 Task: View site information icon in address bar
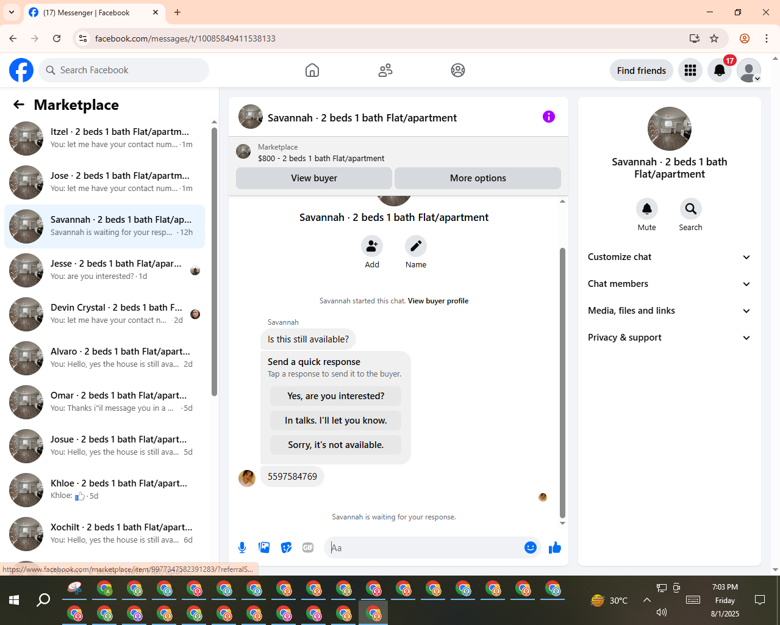pyautogui.click(x=83, y=38)
